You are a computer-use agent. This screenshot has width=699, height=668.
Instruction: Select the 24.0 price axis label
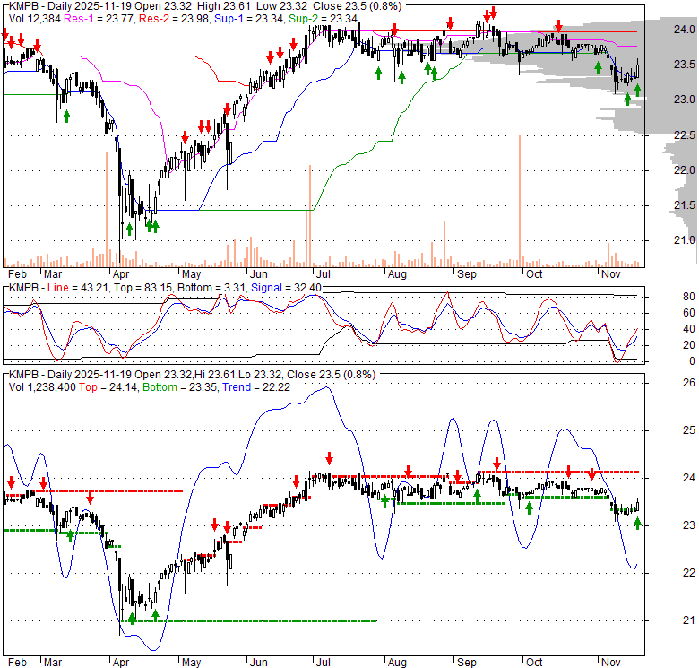[x=684, y=30]
